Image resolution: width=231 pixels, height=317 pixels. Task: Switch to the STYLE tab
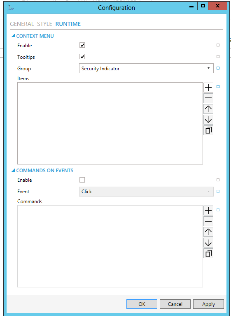(x=44, y=24)
